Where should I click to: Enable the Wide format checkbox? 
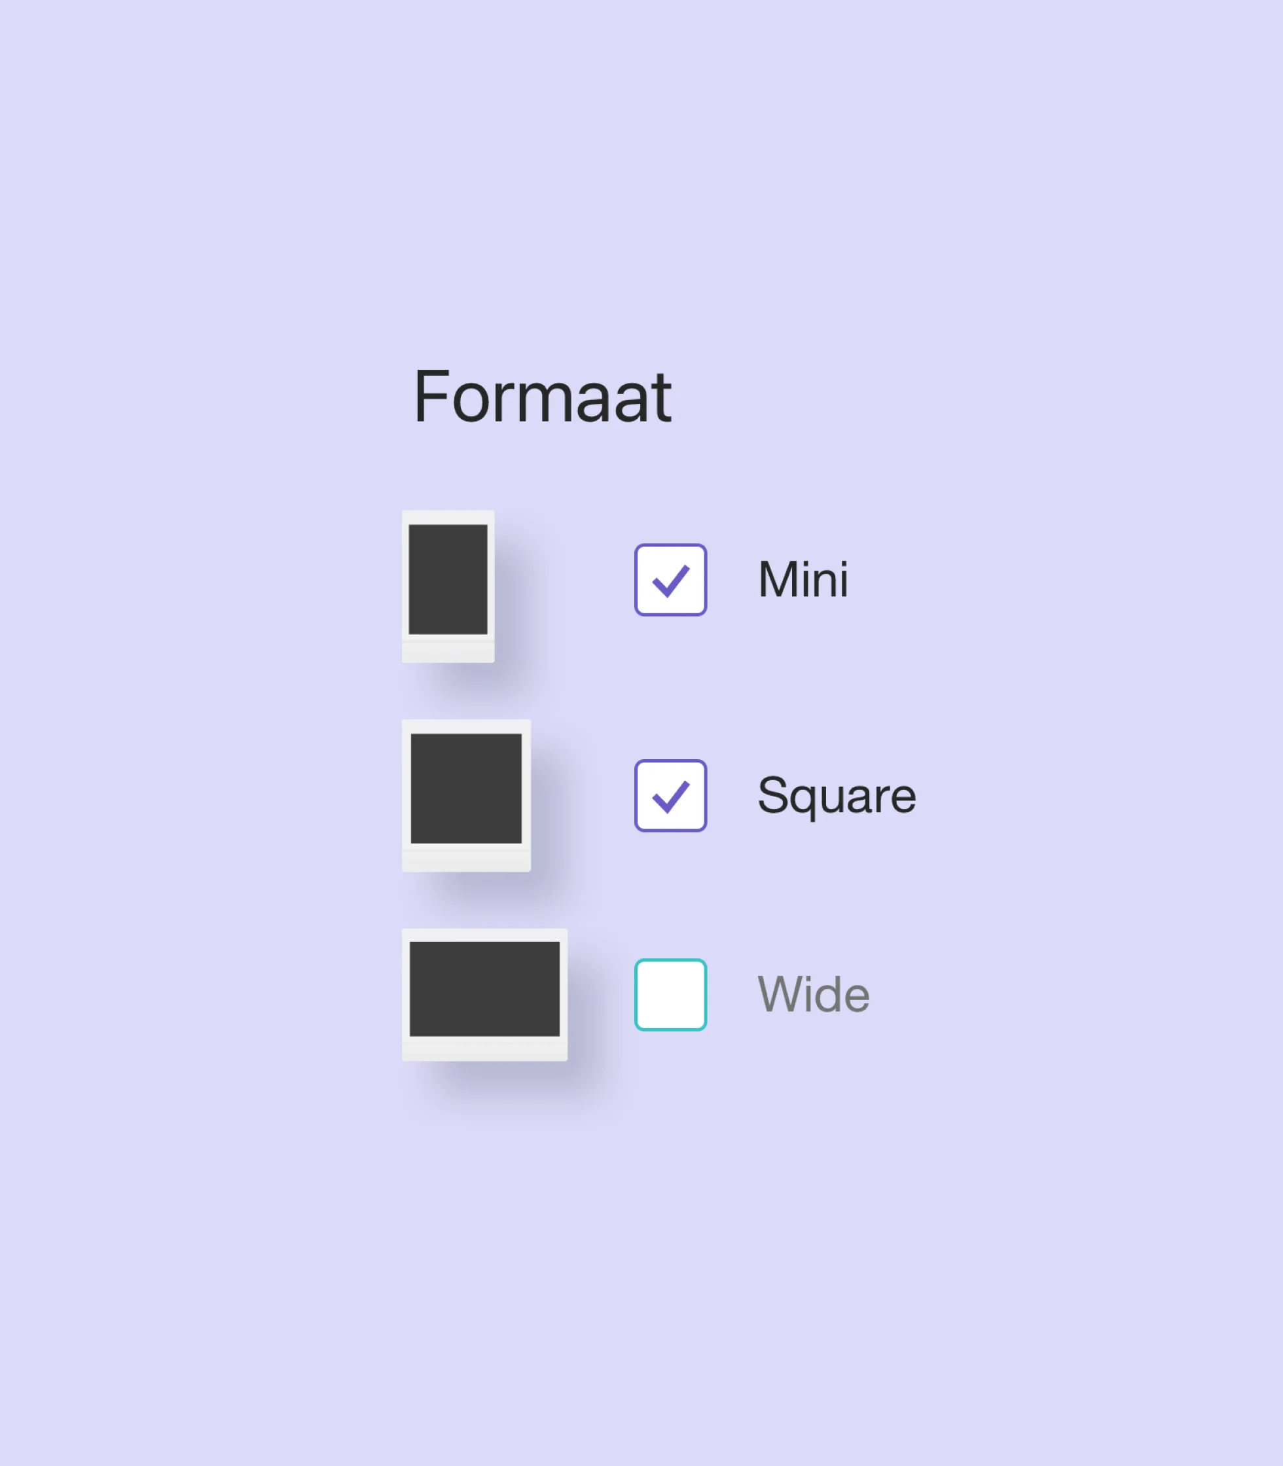(x=670, y=994)
